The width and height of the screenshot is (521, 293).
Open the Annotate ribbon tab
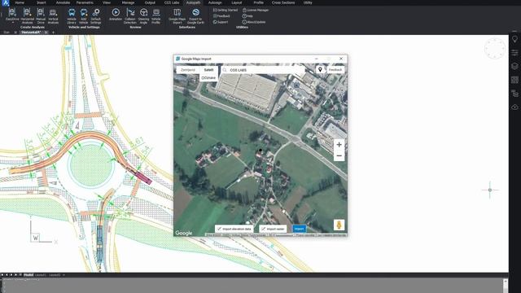[63, 2]
